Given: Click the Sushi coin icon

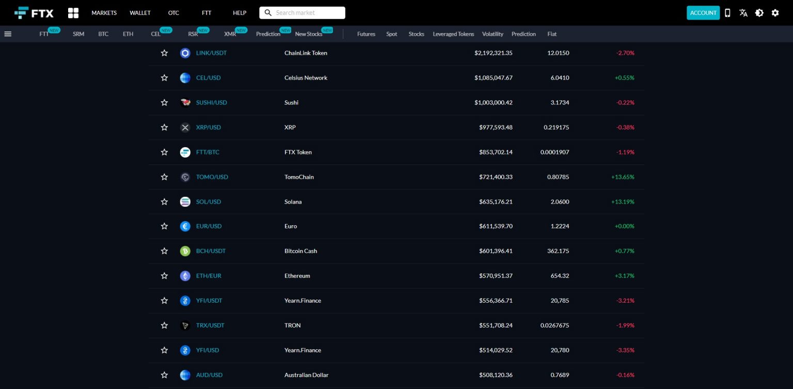Looking at the screenshot, I should coord(185,103).
